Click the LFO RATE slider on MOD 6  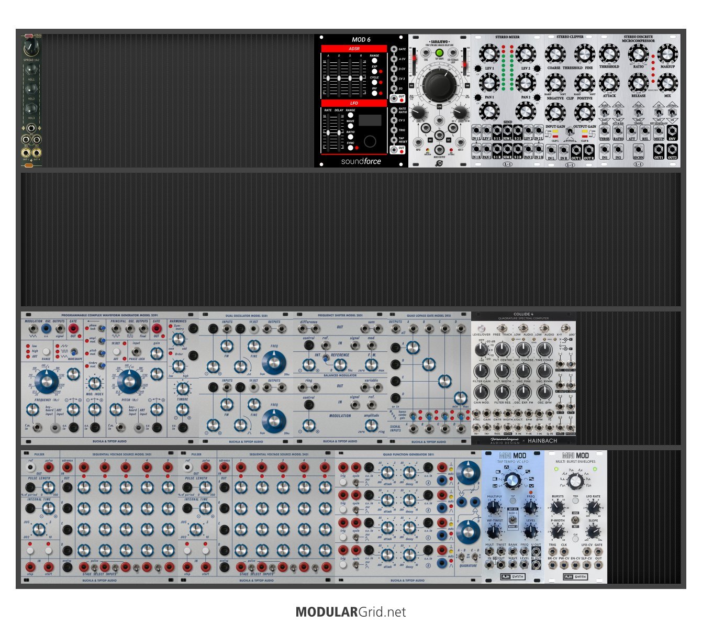(328, 132)
